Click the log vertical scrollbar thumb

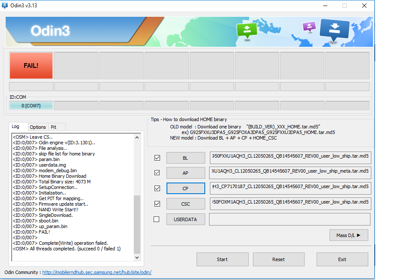click(137, 224)
